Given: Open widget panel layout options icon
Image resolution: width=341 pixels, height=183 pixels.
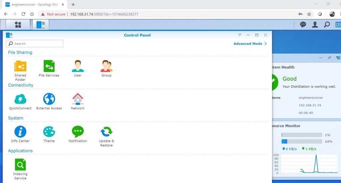Looking at the screenshot, I should tap(338, 58).
